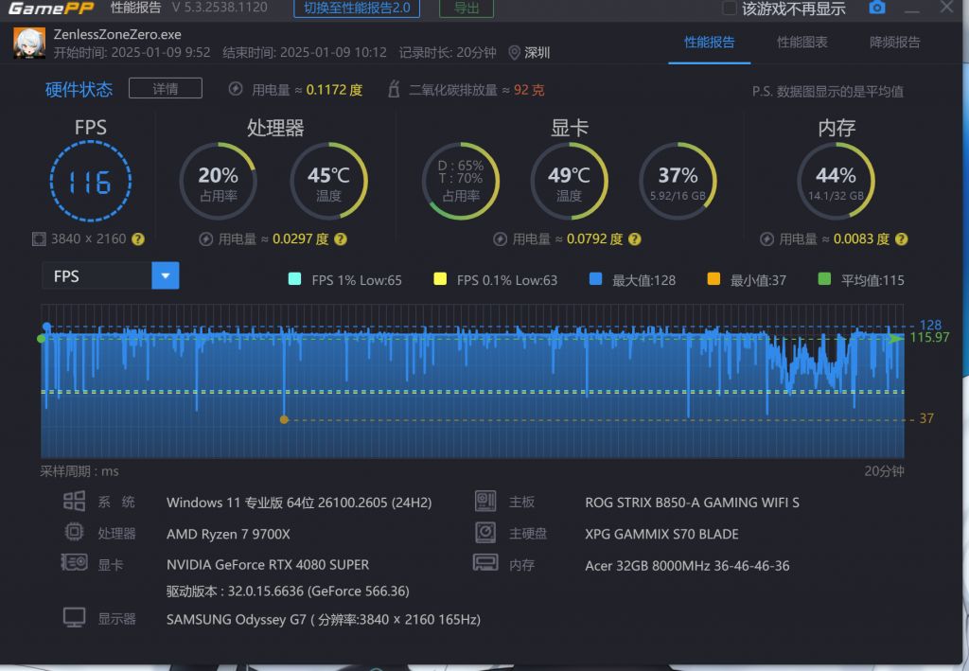Click the yellow 0.1% Low color swatch
This screenshot has width=969, height=671.
439,279
